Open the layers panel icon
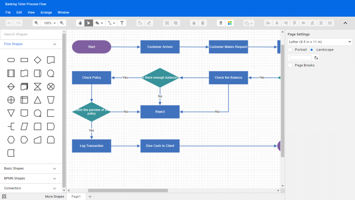Screen dimensions: 355x200 tap(221, 23)
